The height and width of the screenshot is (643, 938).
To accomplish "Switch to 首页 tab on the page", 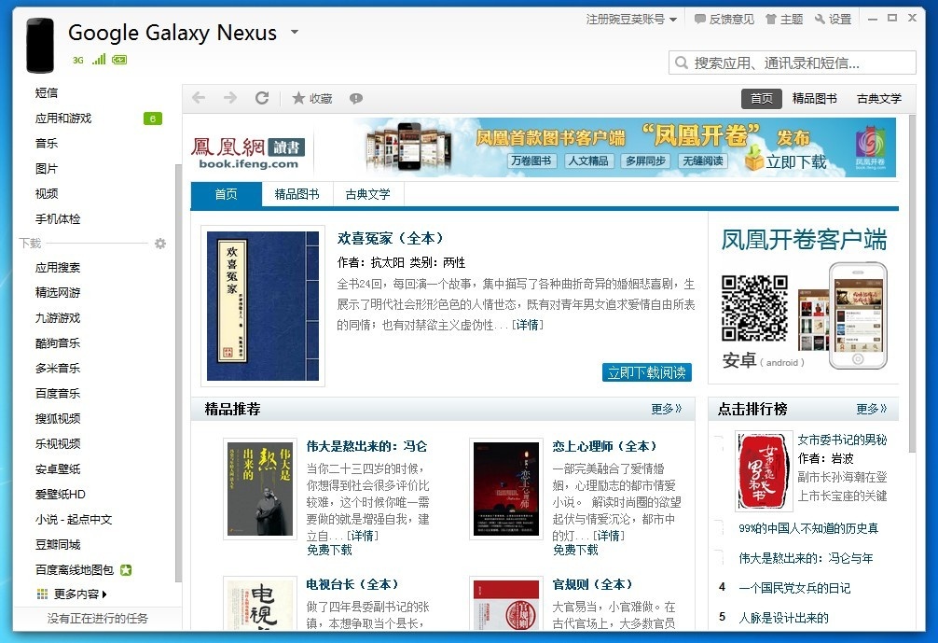I will pyautogui.click(x=227, y=194).
